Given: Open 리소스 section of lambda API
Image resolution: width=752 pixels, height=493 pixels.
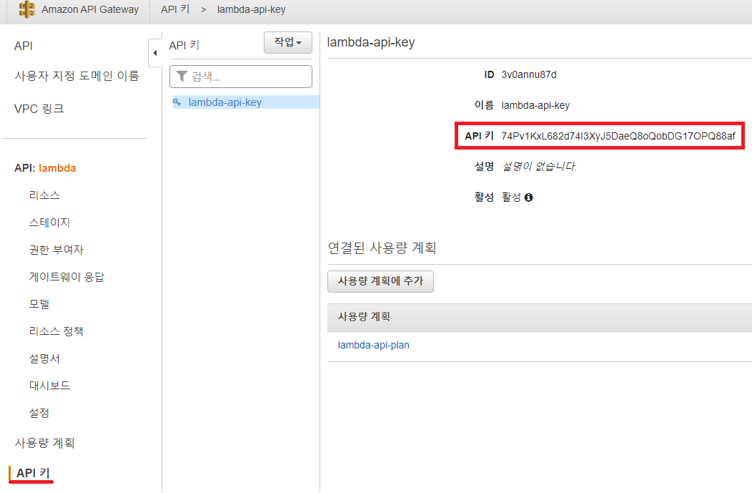Looking at the screenshot, I should (44, 195).
